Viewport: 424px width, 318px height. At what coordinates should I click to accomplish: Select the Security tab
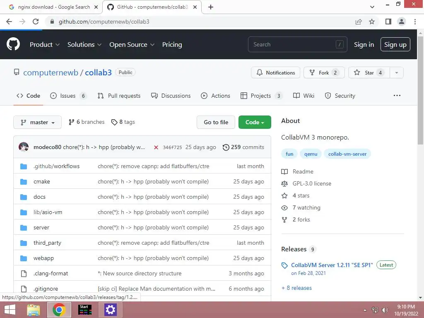point(340,96)
